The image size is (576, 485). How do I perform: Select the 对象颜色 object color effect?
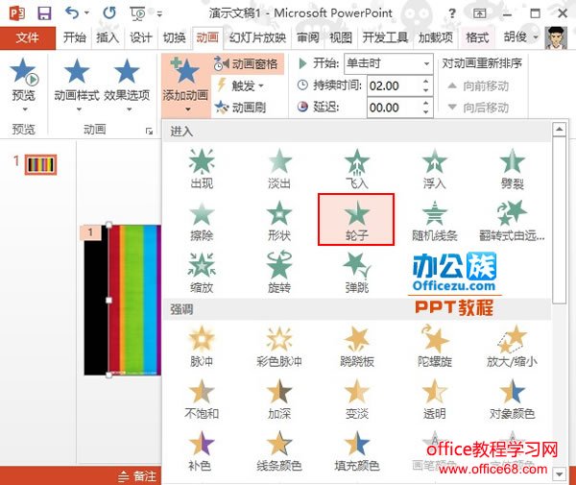click(512, 399)
